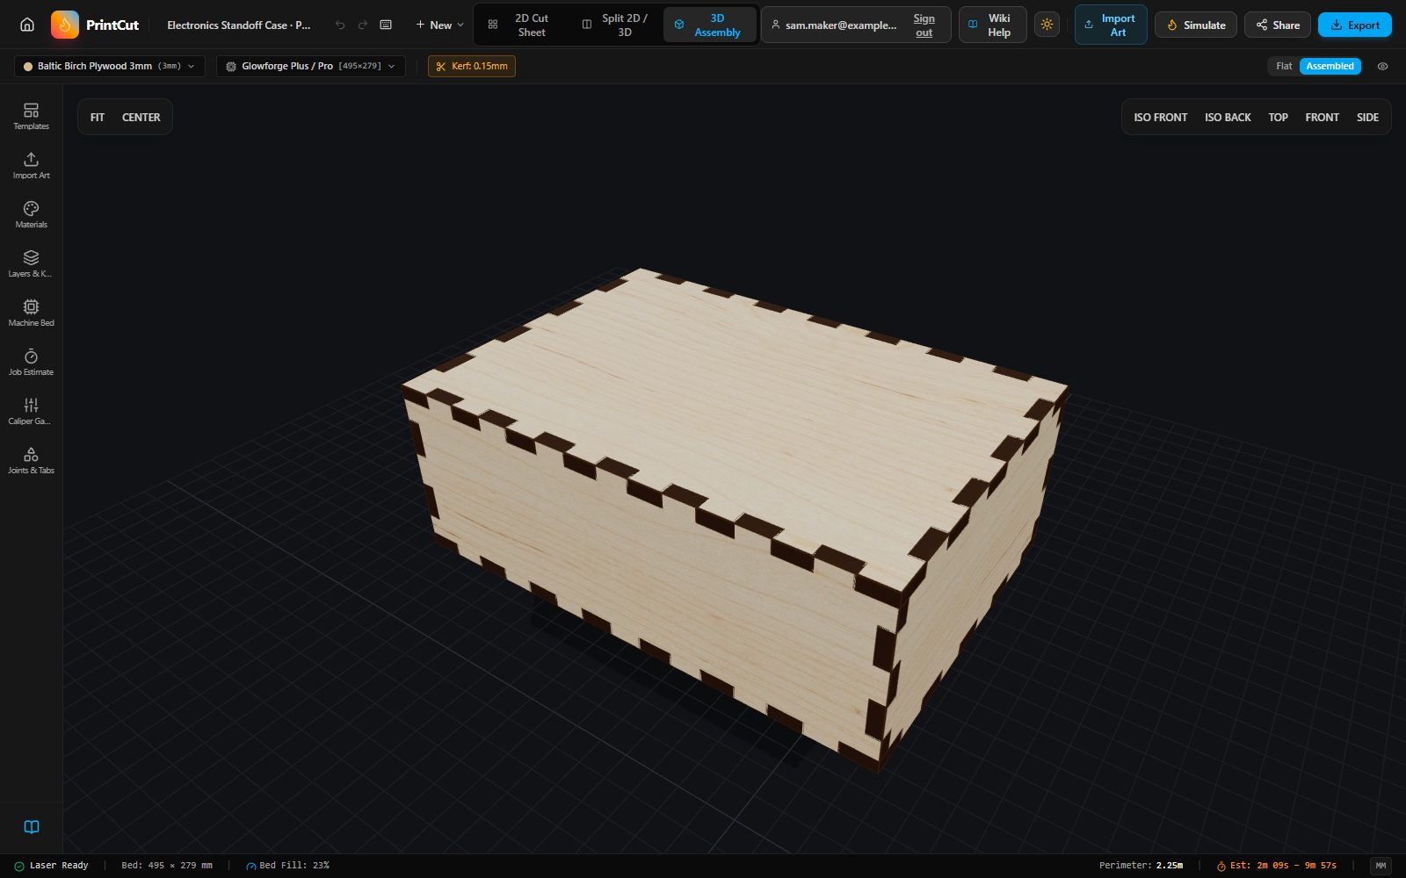Start the Simulate run
Viewport: 1406px width, 878px height.
(1196, 25)
